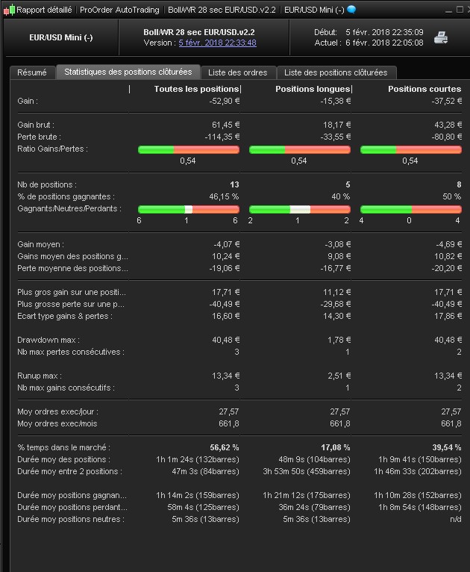The height and width of the screenshot is (572, 470).
Task: Select the Statistiques des positions clôturées tab
Action: (128, 72)
